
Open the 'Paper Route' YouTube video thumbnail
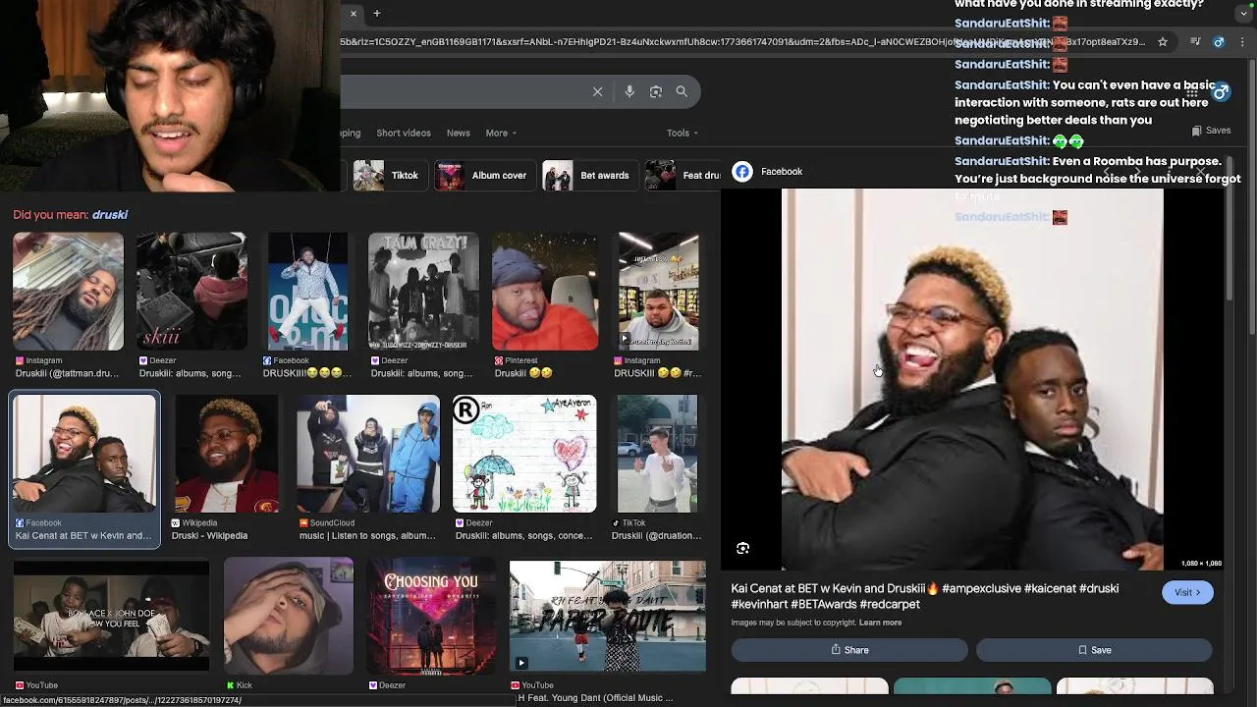(x=607, y=616)
